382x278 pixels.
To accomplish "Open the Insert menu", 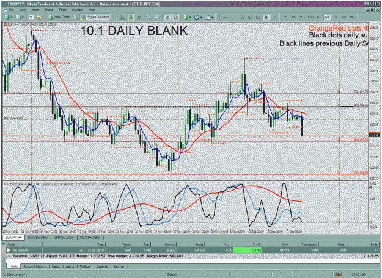I will point(35,10).
